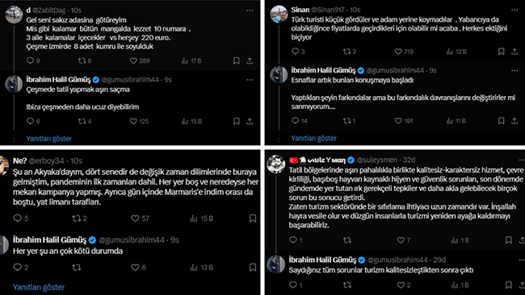Open more options on ZabitDag's tweet

(250, 10)
